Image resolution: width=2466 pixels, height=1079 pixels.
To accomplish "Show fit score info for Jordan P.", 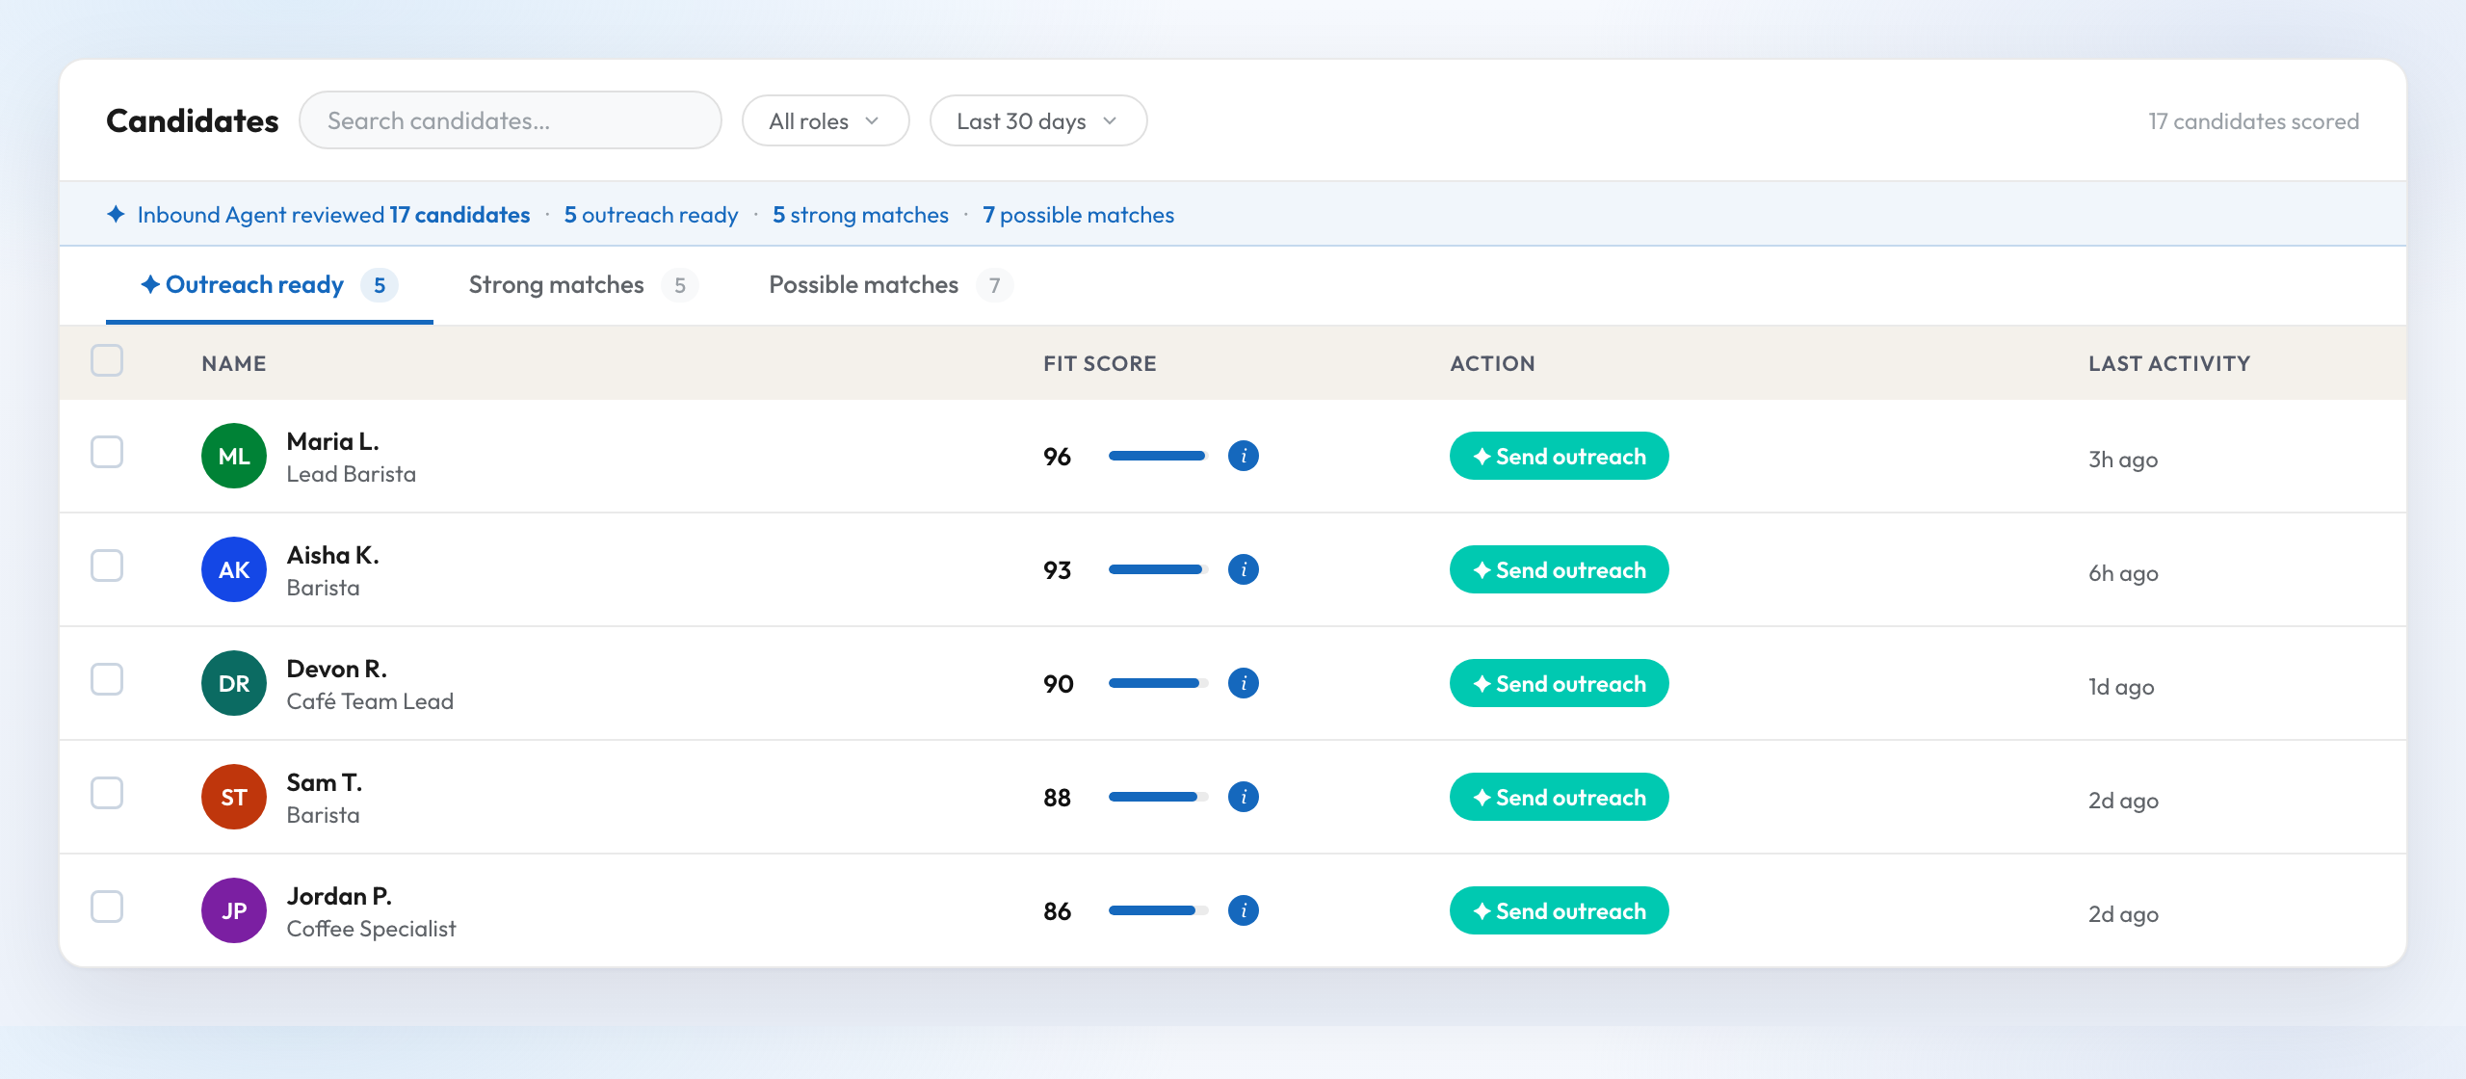I will coord(1244,910).
